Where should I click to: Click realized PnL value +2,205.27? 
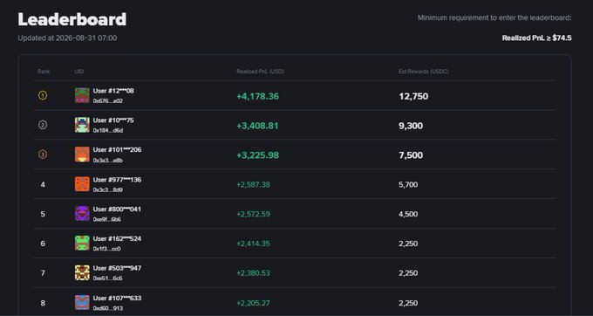254,303
